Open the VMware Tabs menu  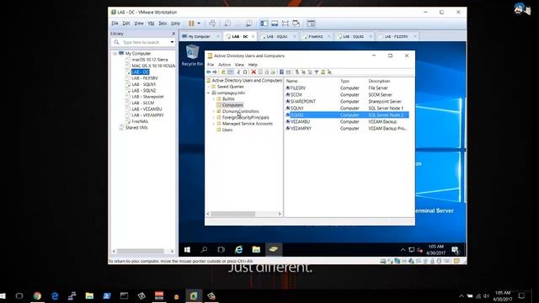click(x=163, y=24)
